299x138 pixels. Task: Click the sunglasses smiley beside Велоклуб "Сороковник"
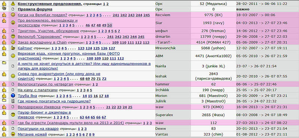[x=13, y=36]
